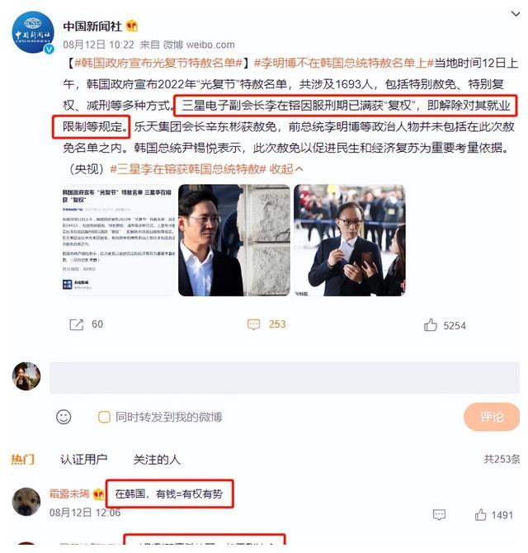Image resolution: width=528 pixels, height=553 pixels.
Task: Like the post with the thumbs-up icon
Action: tap(430, 325)
